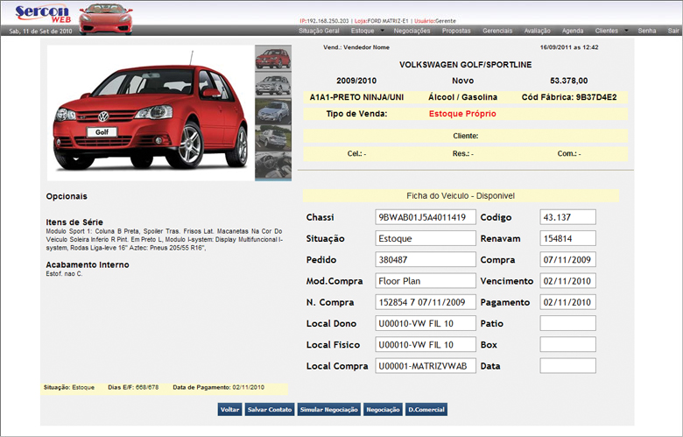Click the A1A1-PRETO NINJA/UNI color text
683x437 pixels.
(x=356, y=97)
